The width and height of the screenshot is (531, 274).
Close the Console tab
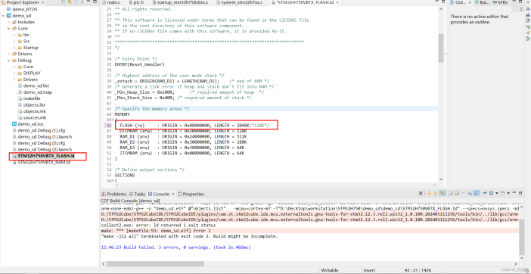coord(172,194)
